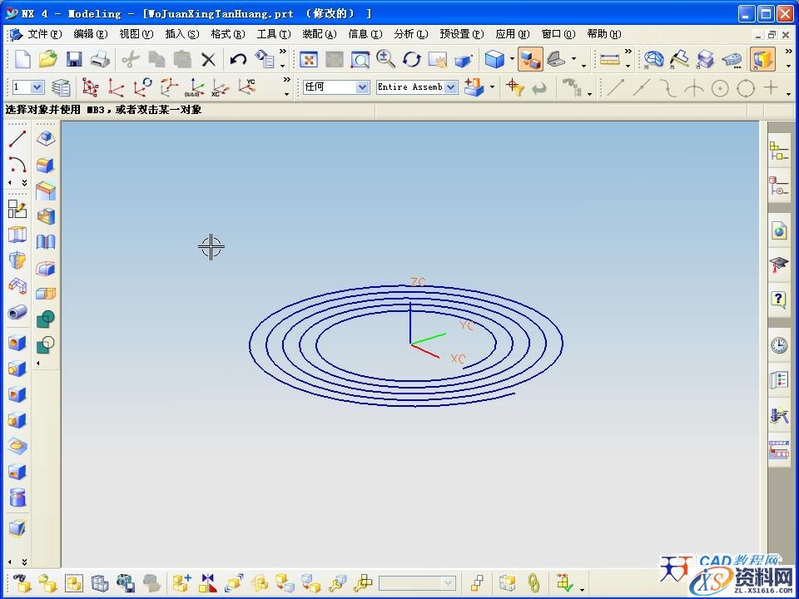Click the Print icon
This screenshot has height=599, width=799.
(100, 59)
